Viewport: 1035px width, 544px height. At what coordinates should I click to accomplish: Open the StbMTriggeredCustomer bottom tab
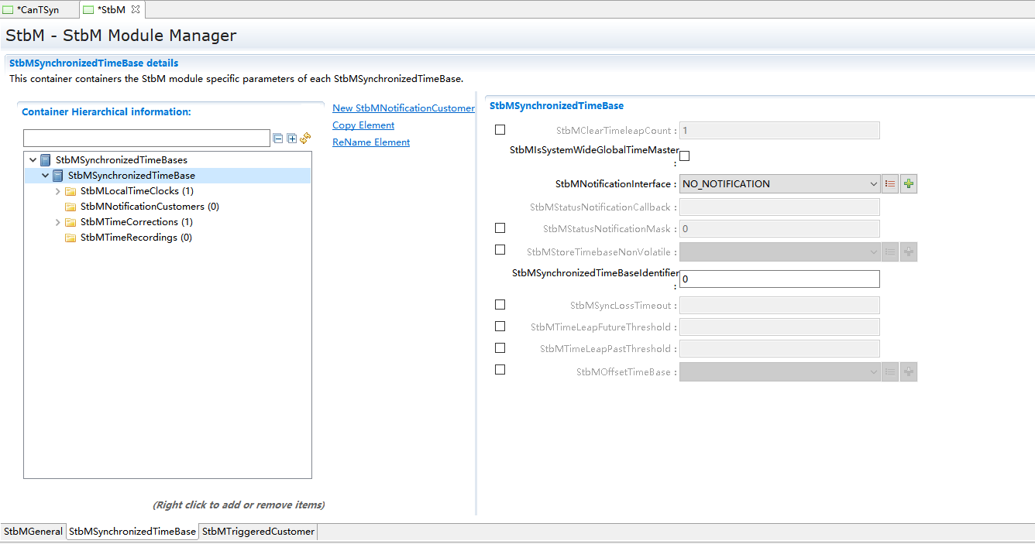click(258, 532)
